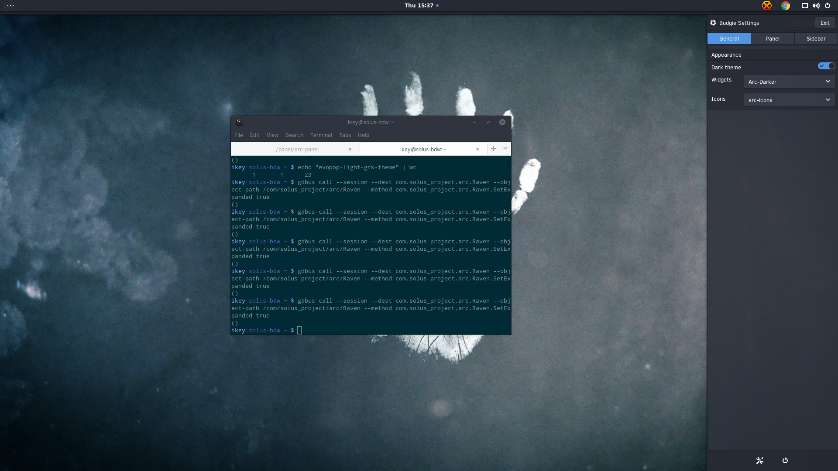Click the Dark theme label
Screen dimensions: 838x471
pyautogui.click(x=726, y=67)
